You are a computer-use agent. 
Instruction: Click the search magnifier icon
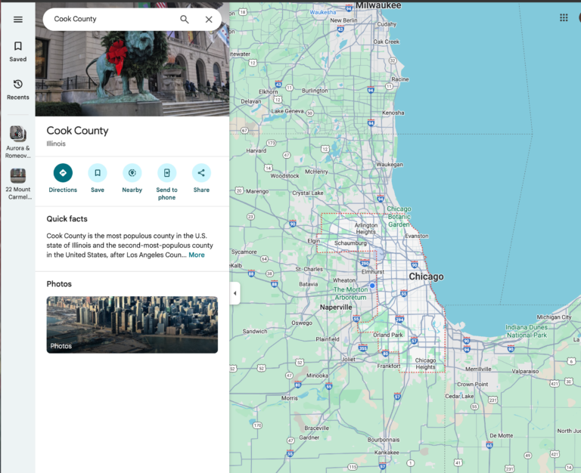tap(185, 19)
